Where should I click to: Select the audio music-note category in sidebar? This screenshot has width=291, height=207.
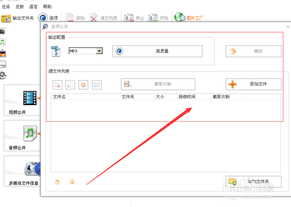(x=3, y=42)
